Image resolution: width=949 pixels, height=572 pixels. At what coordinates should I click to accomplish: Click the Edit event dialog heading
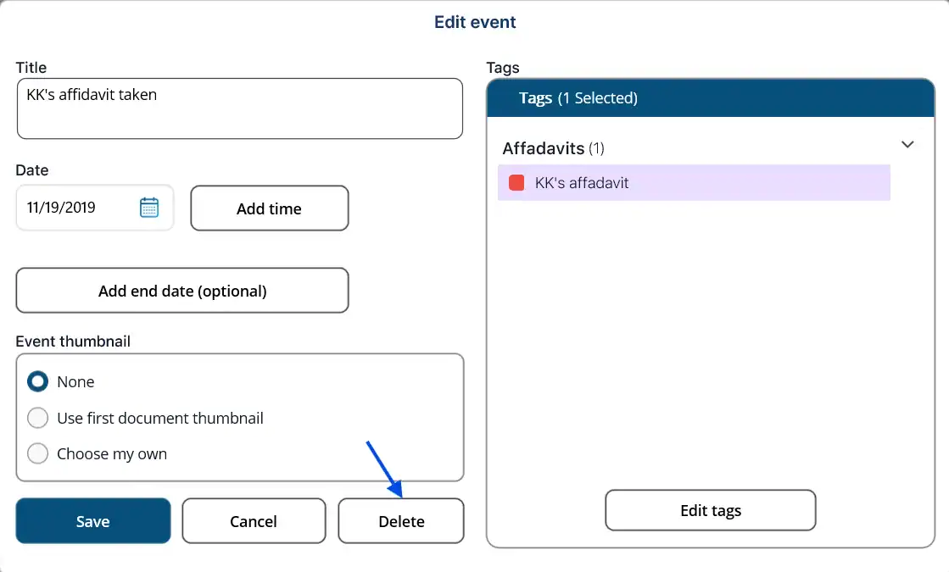[475, 22]
